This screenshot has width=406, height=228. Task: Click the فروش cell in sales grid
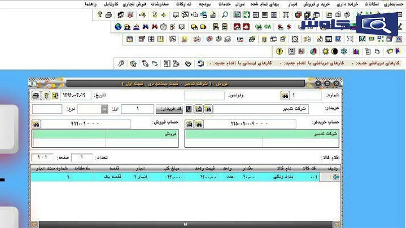[142, 134]
